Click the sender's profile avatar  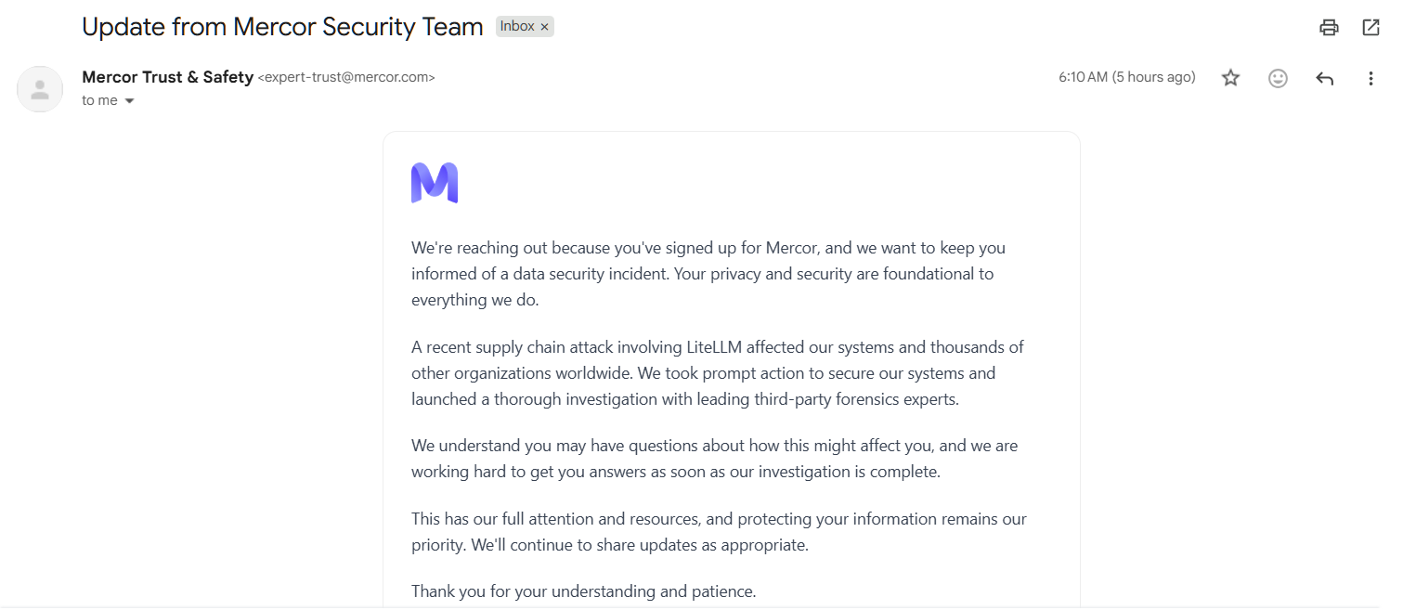click(x=40, y=89)
